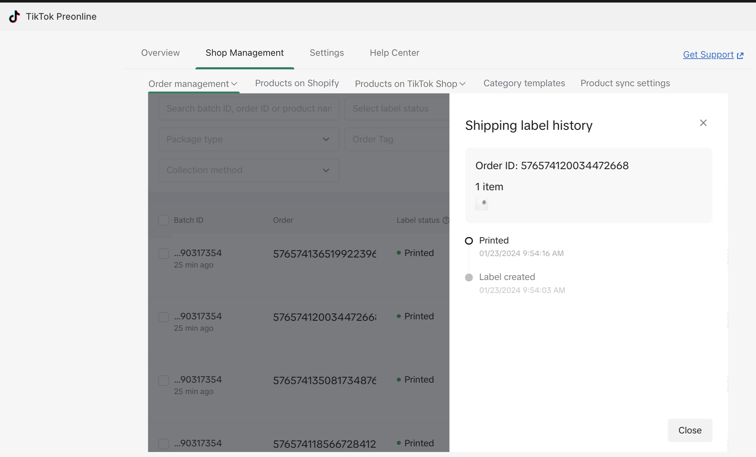Viewport: 756px width, 457px height.
Task: Click the Printed timeline status circle
Action: [469, 241]
